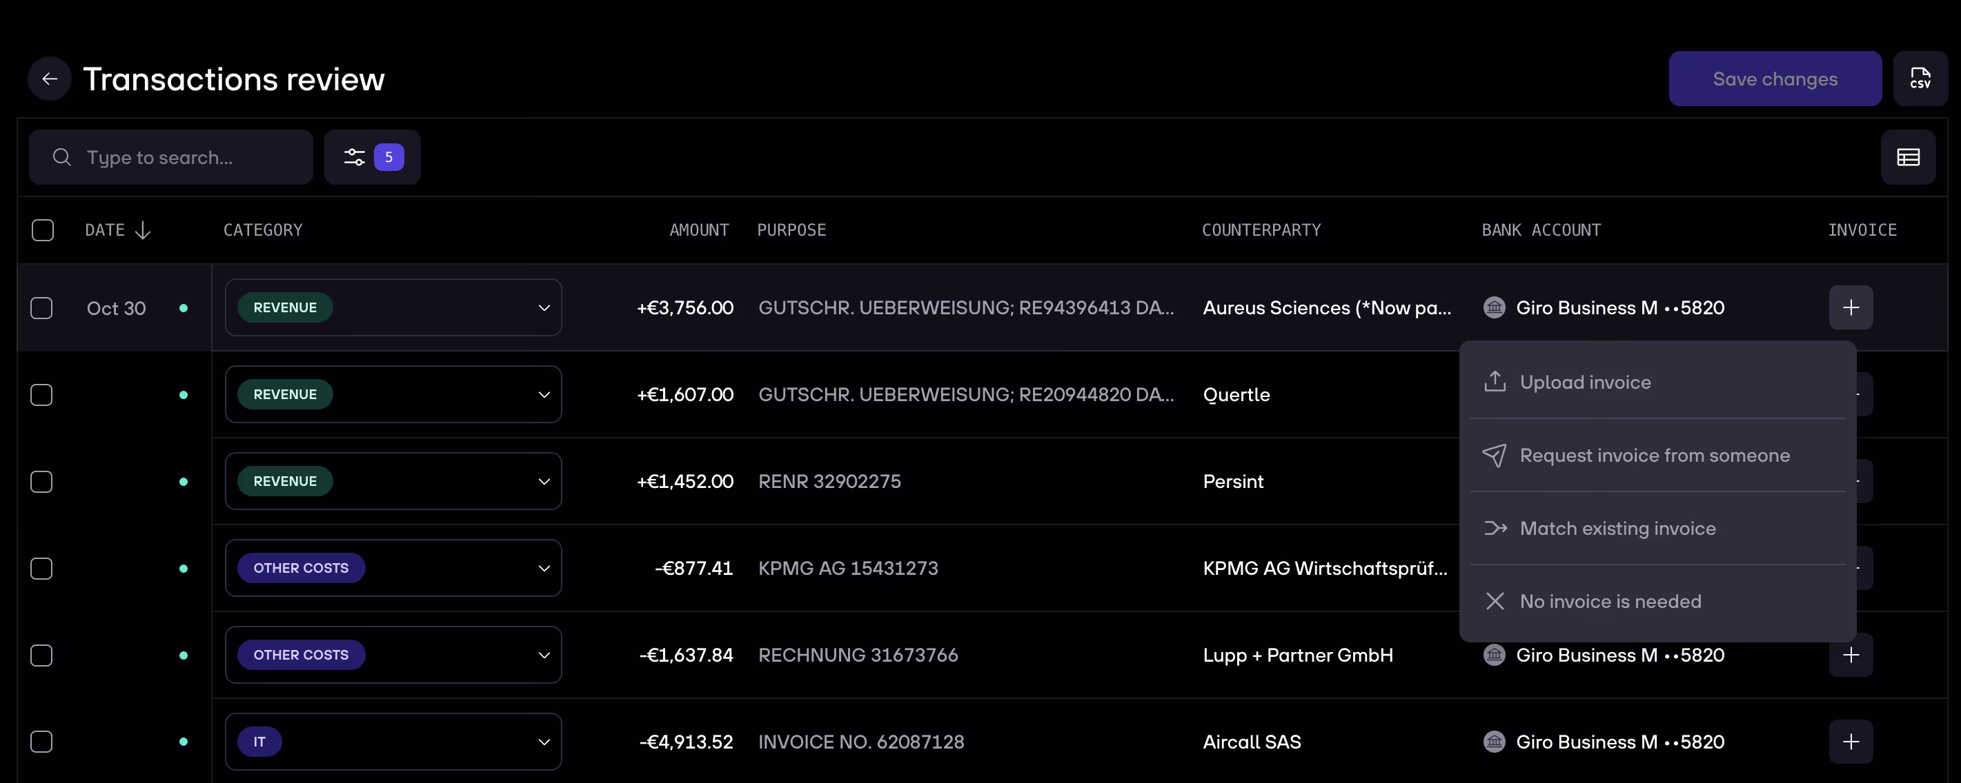Image resolution: width=1961 pixels, height=783 pixels.
Task: Add invoice for Aircall SAS row
Action: pyautogui.click(x=1850, y=742)
